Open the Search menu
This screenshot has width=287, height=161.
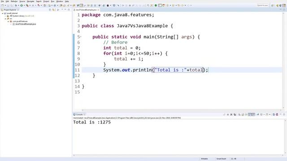(39, 1)
